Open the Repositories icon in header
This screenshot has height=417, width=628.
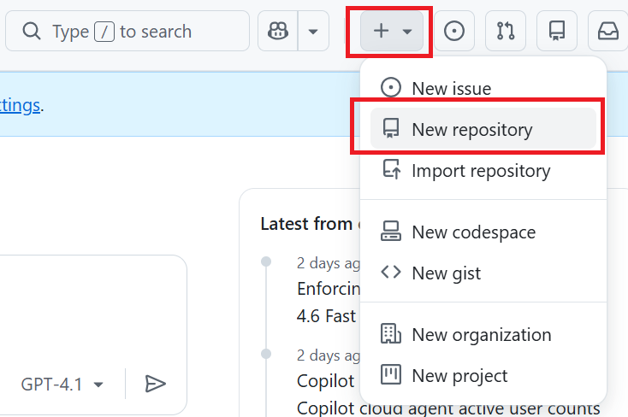(557, 32)
